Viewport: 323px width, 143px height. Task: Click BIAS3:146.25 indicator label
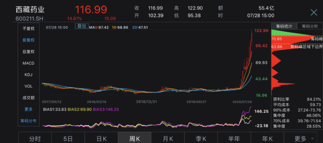pyautogui.click(x=106, y=110)
